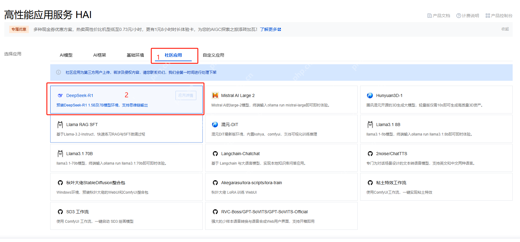Image resolution: width=520 pixels, height=242 pixels.
Task: Click the RVC-Boss GPT-SoVITS GitHub icon
Action: tap(215, 212)
